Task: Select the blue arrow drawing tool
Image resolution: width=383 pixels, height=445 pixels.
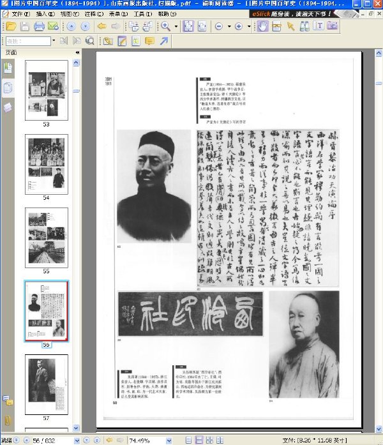Action: (164, 41)
